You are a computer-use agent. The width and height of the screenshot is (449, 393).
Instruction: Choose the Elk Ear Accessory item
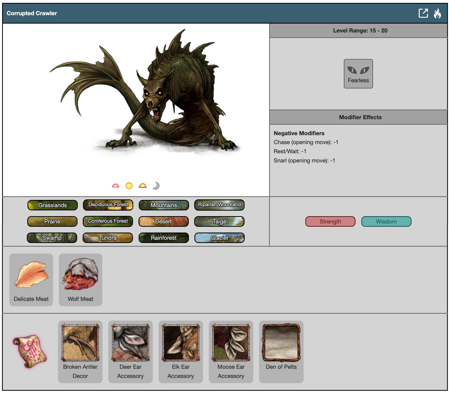(181, 351)
